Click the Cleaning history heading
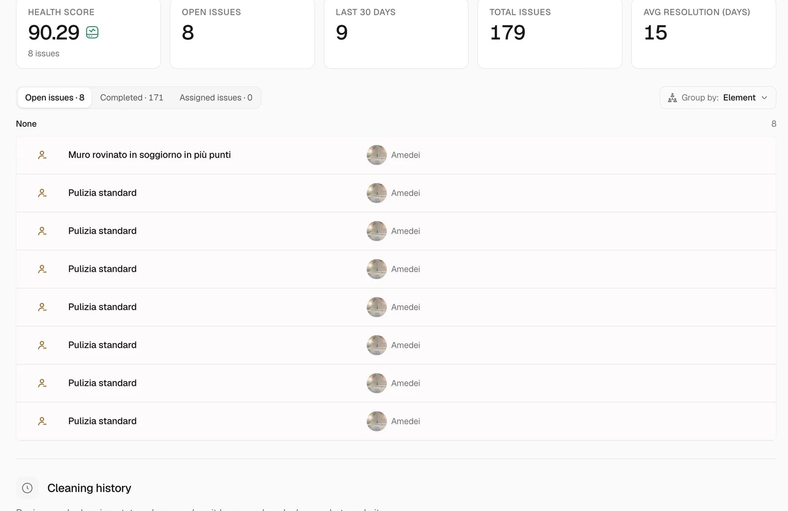Viewport: 788px width, 511px height. 89,488
